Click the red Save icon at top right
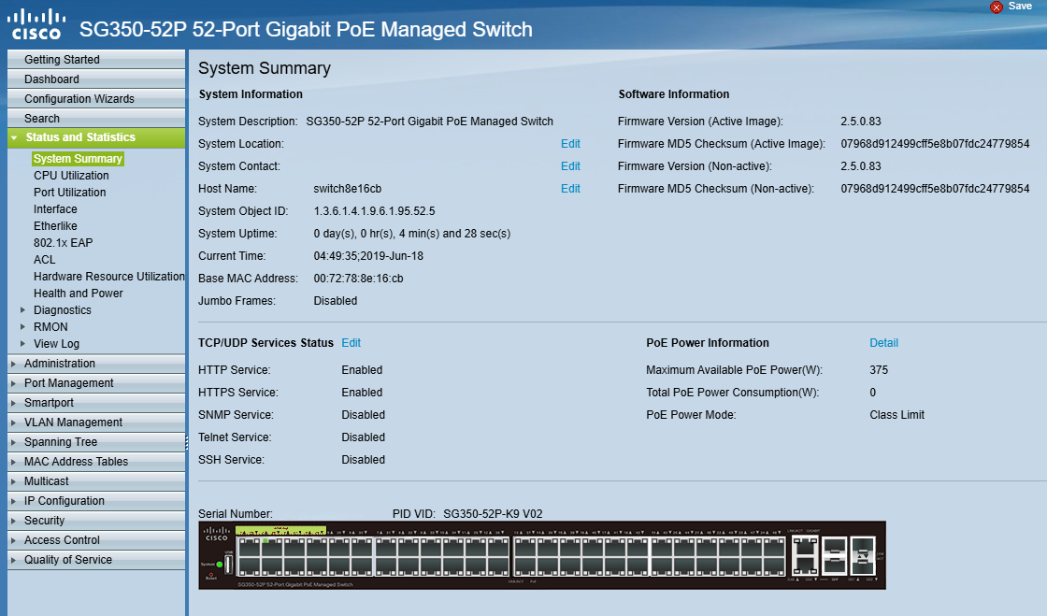 pyautogui.click(x=997, y=7)
